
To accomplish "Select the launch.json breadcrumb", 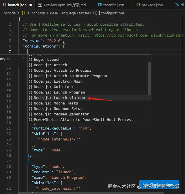I will pos(33,13).
